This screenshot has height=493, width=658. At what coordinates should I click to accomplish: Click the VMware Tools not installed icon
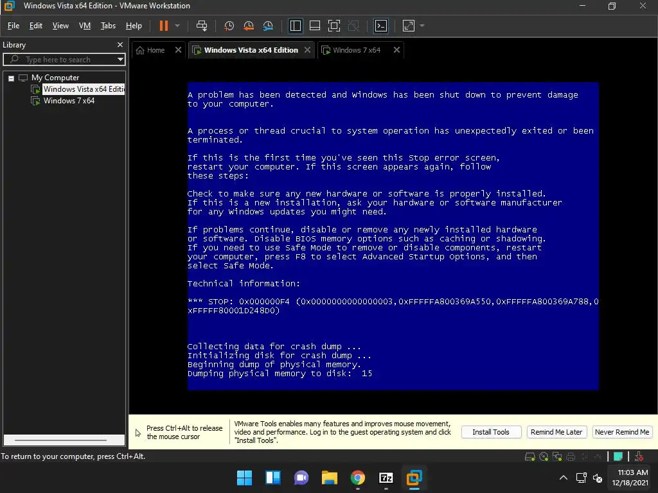click(639, 456)
